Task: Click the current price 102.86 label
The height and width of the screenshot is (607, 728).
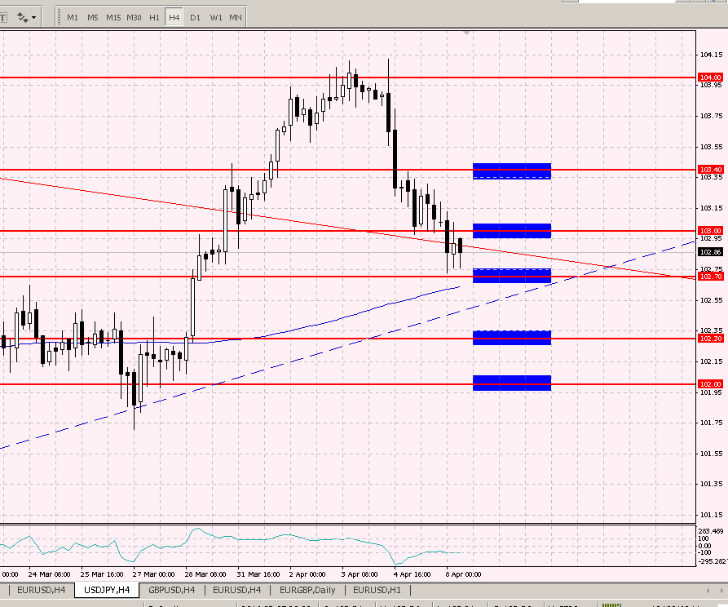Action: click(x=710, y=252)
